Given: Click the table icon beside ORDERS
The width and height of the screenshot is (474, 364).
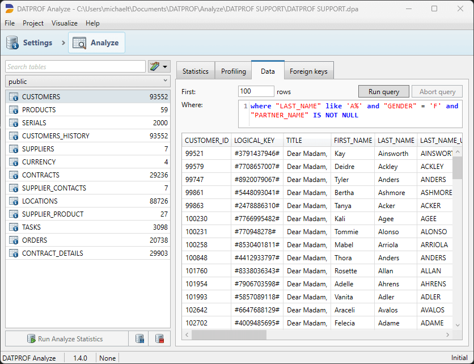Looking at the screenshot, I should pos(12,240).
